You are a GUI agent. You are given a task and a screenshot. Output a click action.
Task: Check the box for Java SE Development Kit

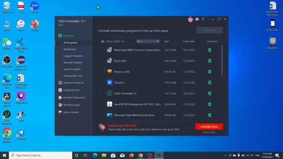point(103,104)
